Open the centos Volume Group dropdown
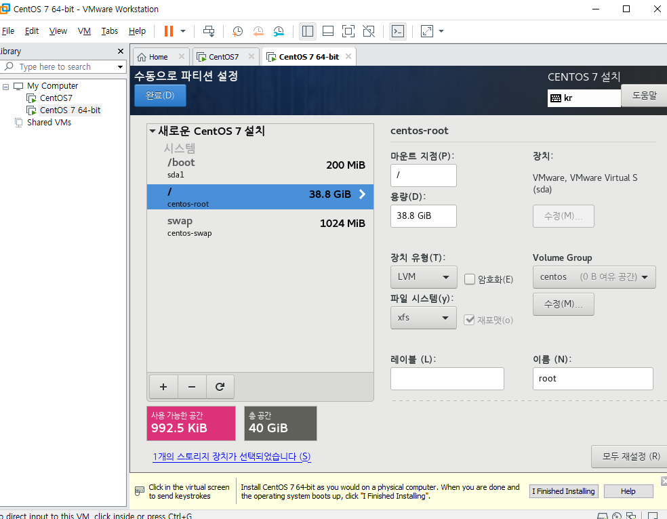 tap(594, 277)
